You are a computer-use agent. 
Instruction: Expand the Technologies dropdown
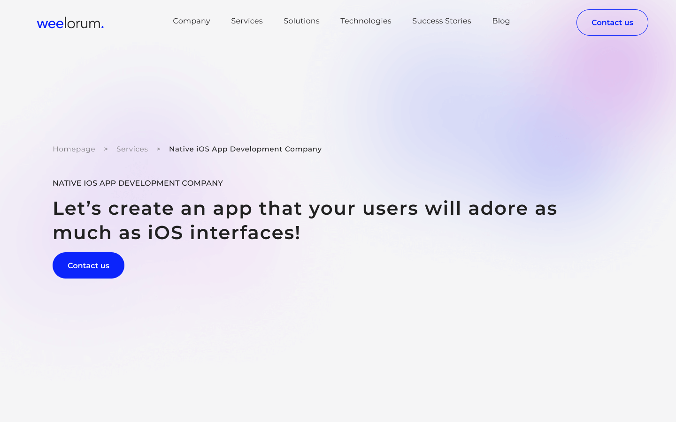366,21
